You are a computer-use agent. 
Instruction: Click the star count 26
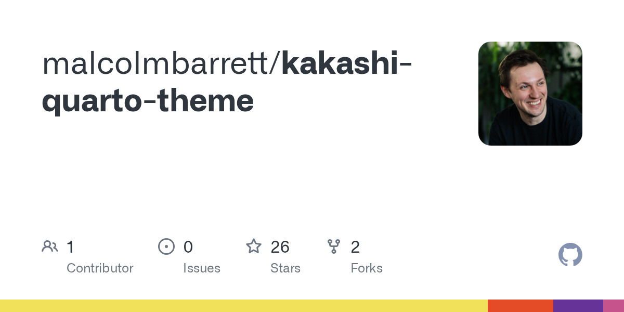point(280,247)
